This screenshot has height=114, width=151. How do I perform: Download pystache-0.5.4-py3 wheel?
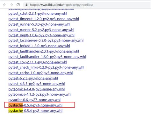click(x=35, y=105)
